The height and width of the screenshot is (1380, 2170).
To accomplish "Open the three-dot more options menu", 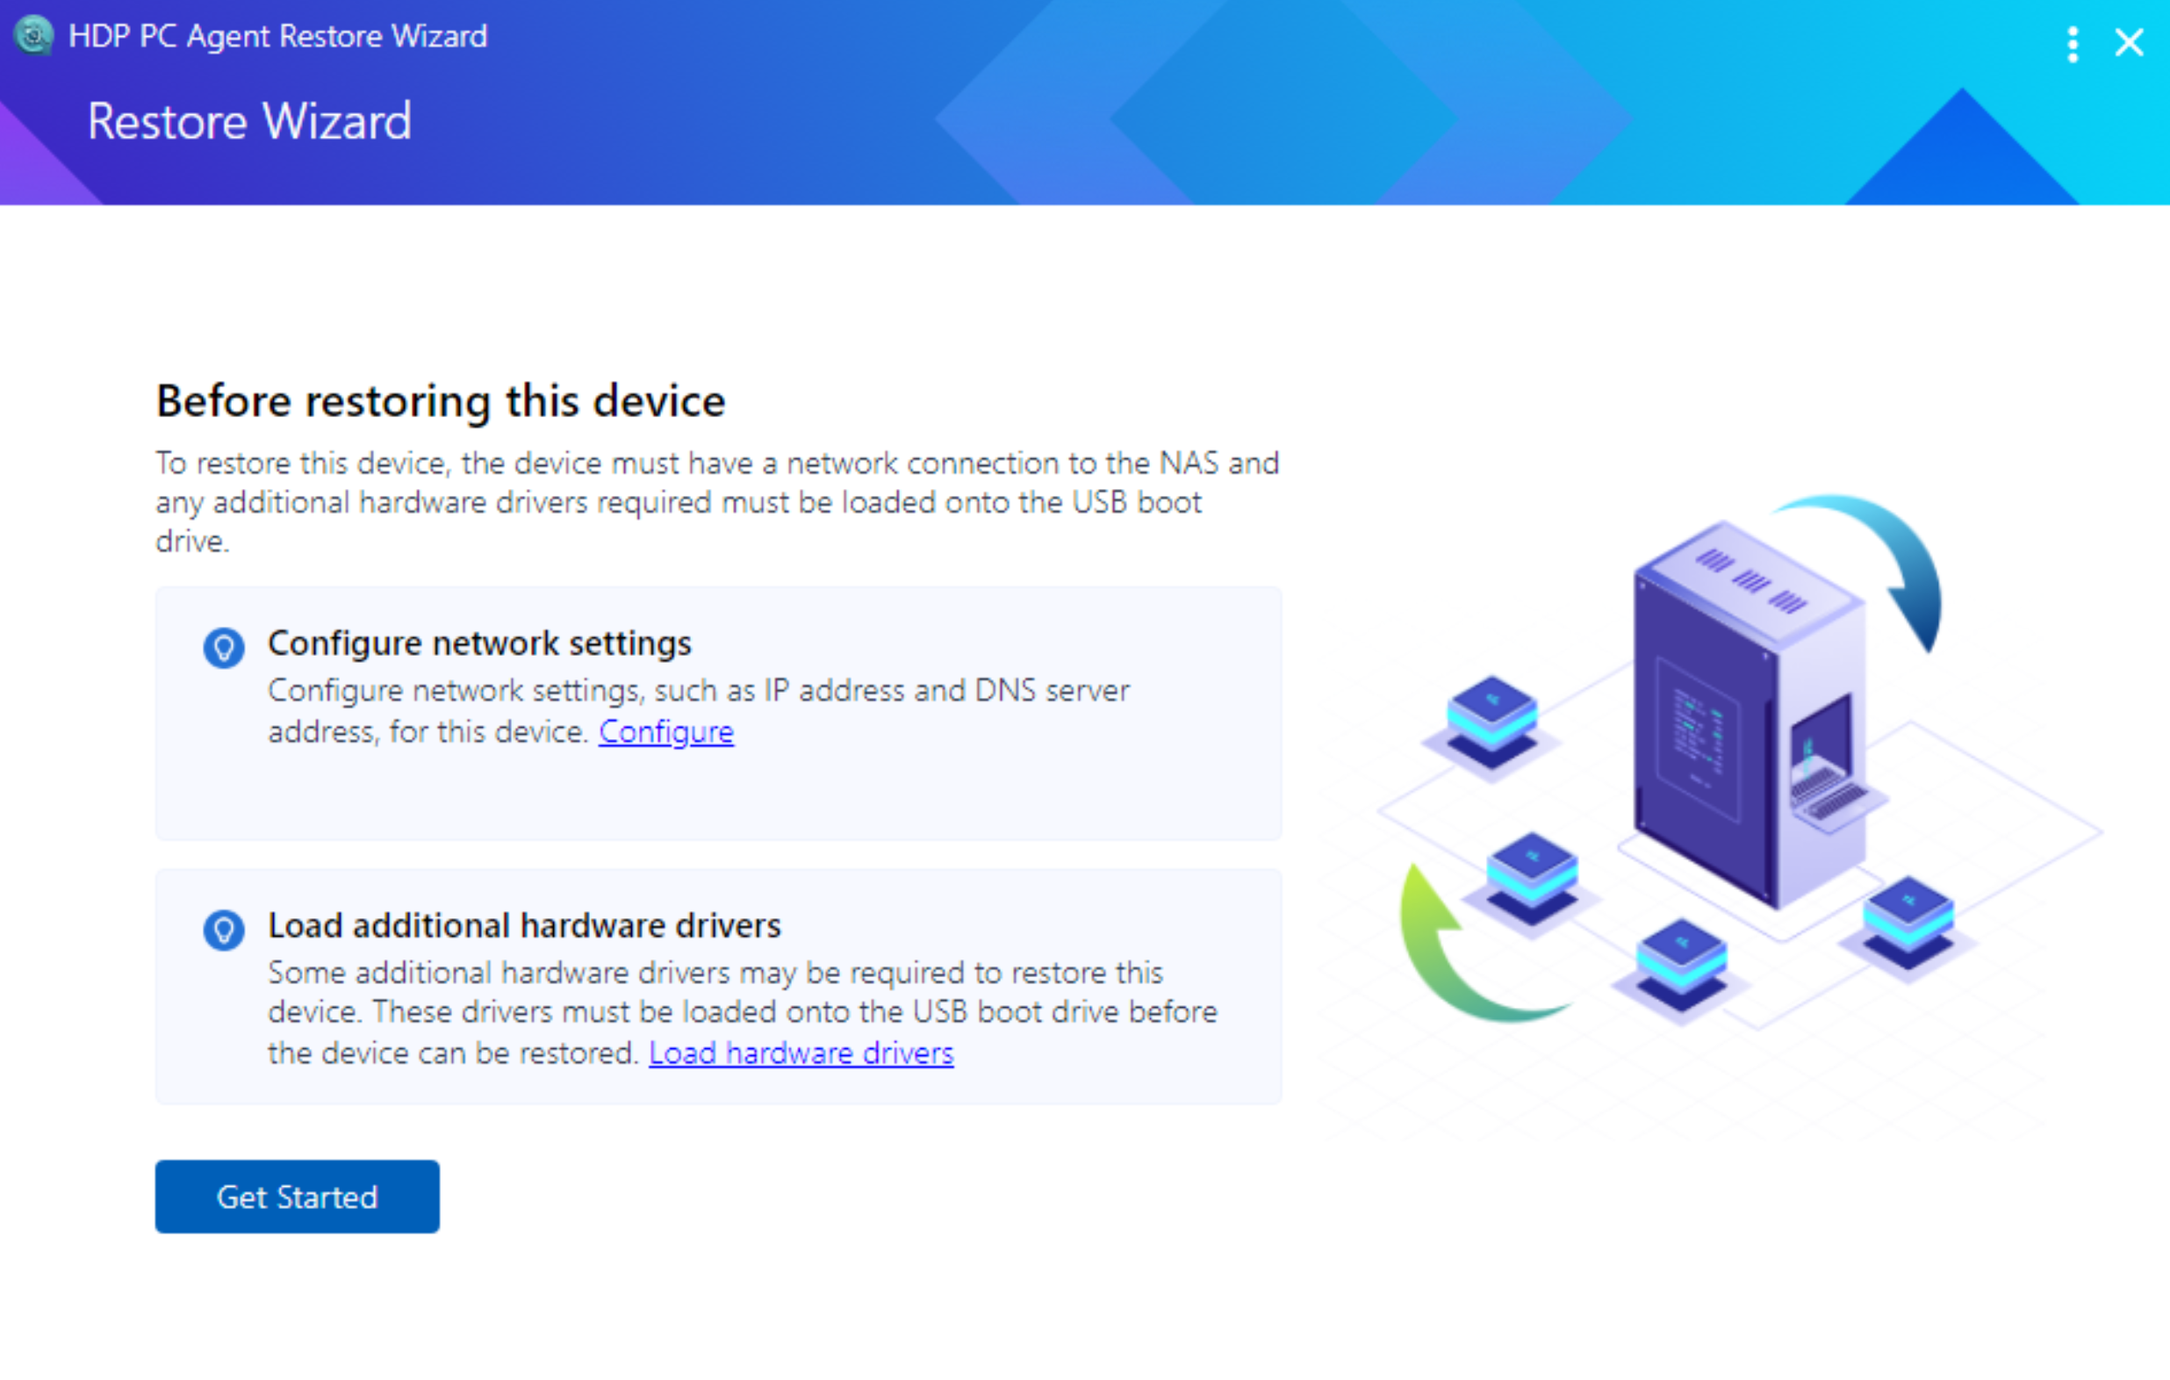I will pos(2072,43).
